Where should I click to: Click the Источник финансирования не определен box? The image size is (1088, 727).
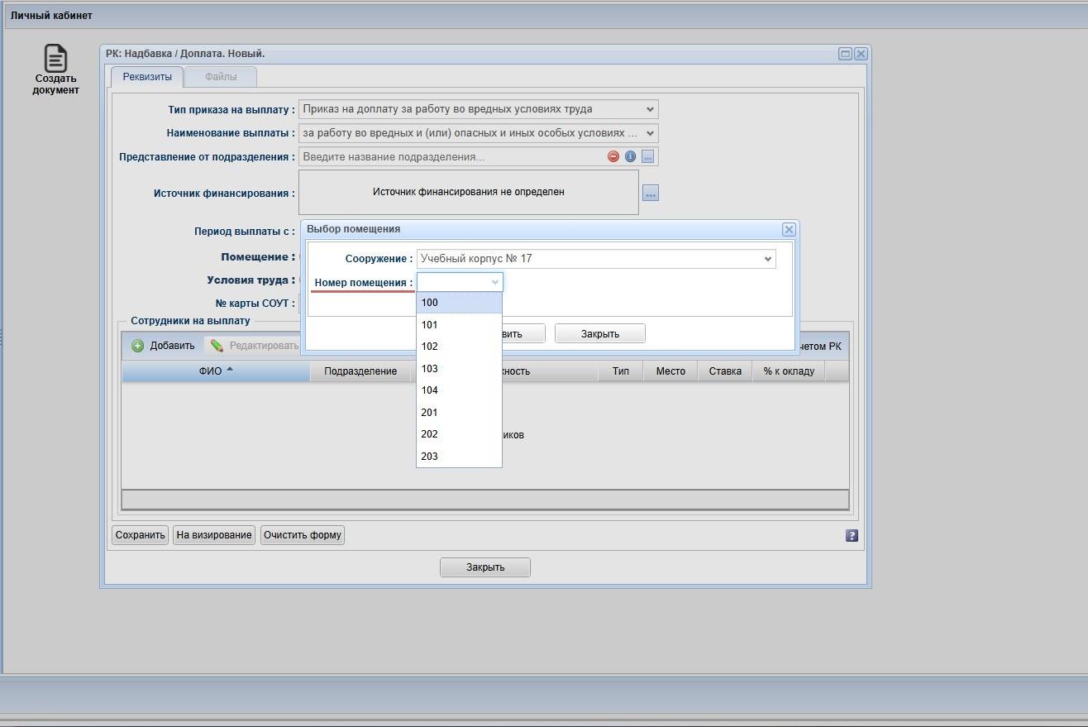pyautogui.click(x=469, y=192)
